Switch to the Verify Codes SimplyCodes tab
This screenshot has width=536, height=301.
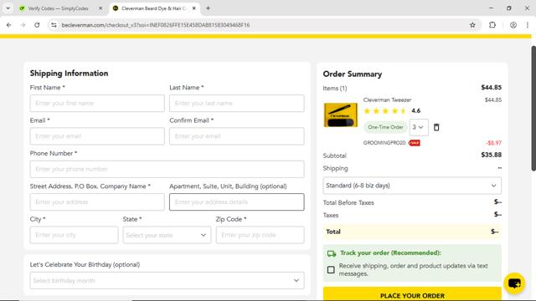(58, 8)
